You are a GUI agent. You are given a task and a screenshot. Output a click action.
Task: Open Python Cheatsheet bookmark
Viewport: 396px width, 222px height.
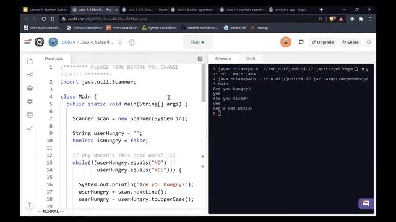click(x=160, y=28)
